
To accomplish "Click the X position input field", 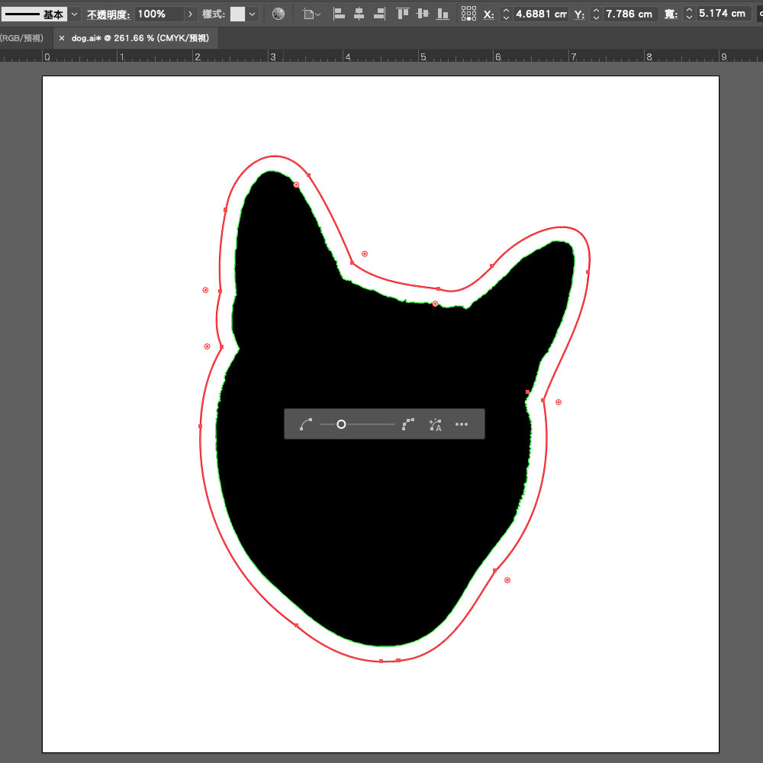I will pyautogui.click(x=540, y=14).
